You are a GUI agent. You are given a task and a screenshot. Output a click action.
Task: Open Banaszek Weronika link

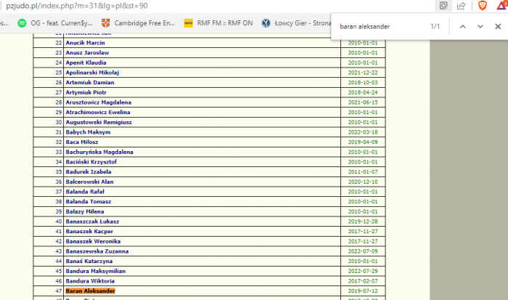93,241
